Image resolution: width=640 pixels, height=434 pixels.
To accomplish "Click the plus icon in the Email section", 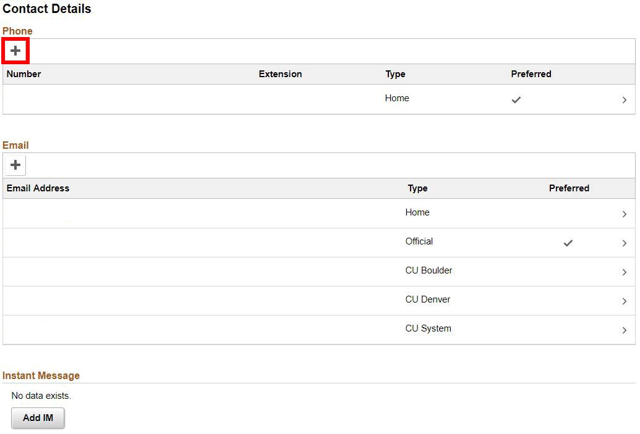I will 15,165.
